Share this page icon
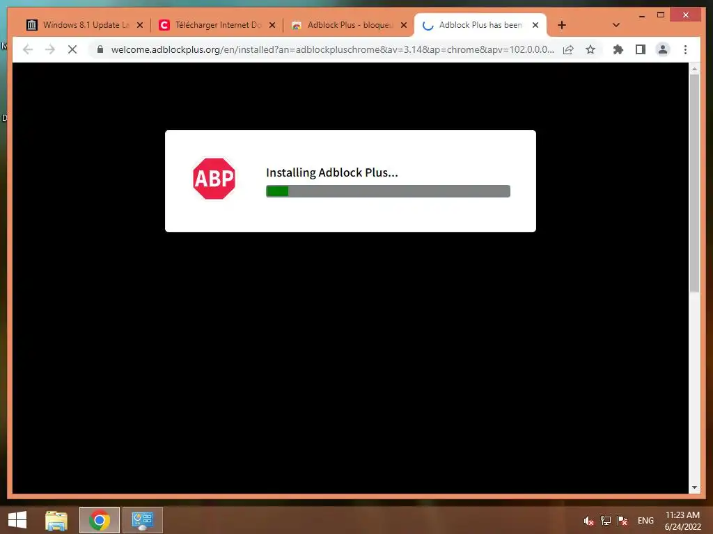 [568, 49]
